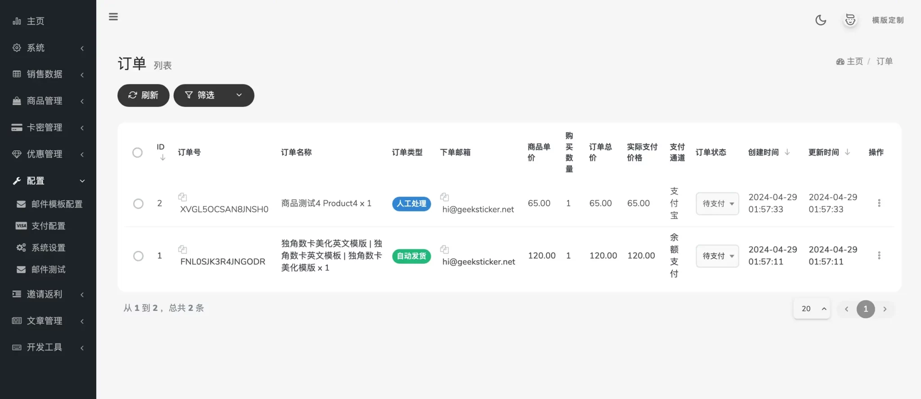
Task: Copy email icon in order 1 row
Action: pos(444,249)
